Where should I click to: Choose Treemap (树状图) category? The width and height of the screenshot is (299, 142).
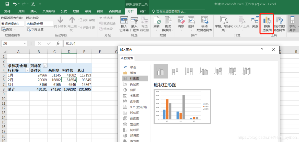click(x=135, y=130)
